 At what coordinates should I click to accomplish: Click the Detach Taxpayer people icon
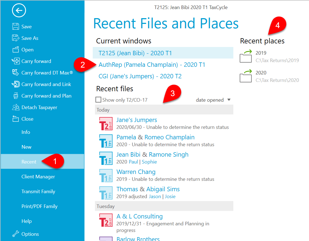[x=16, y=107]
